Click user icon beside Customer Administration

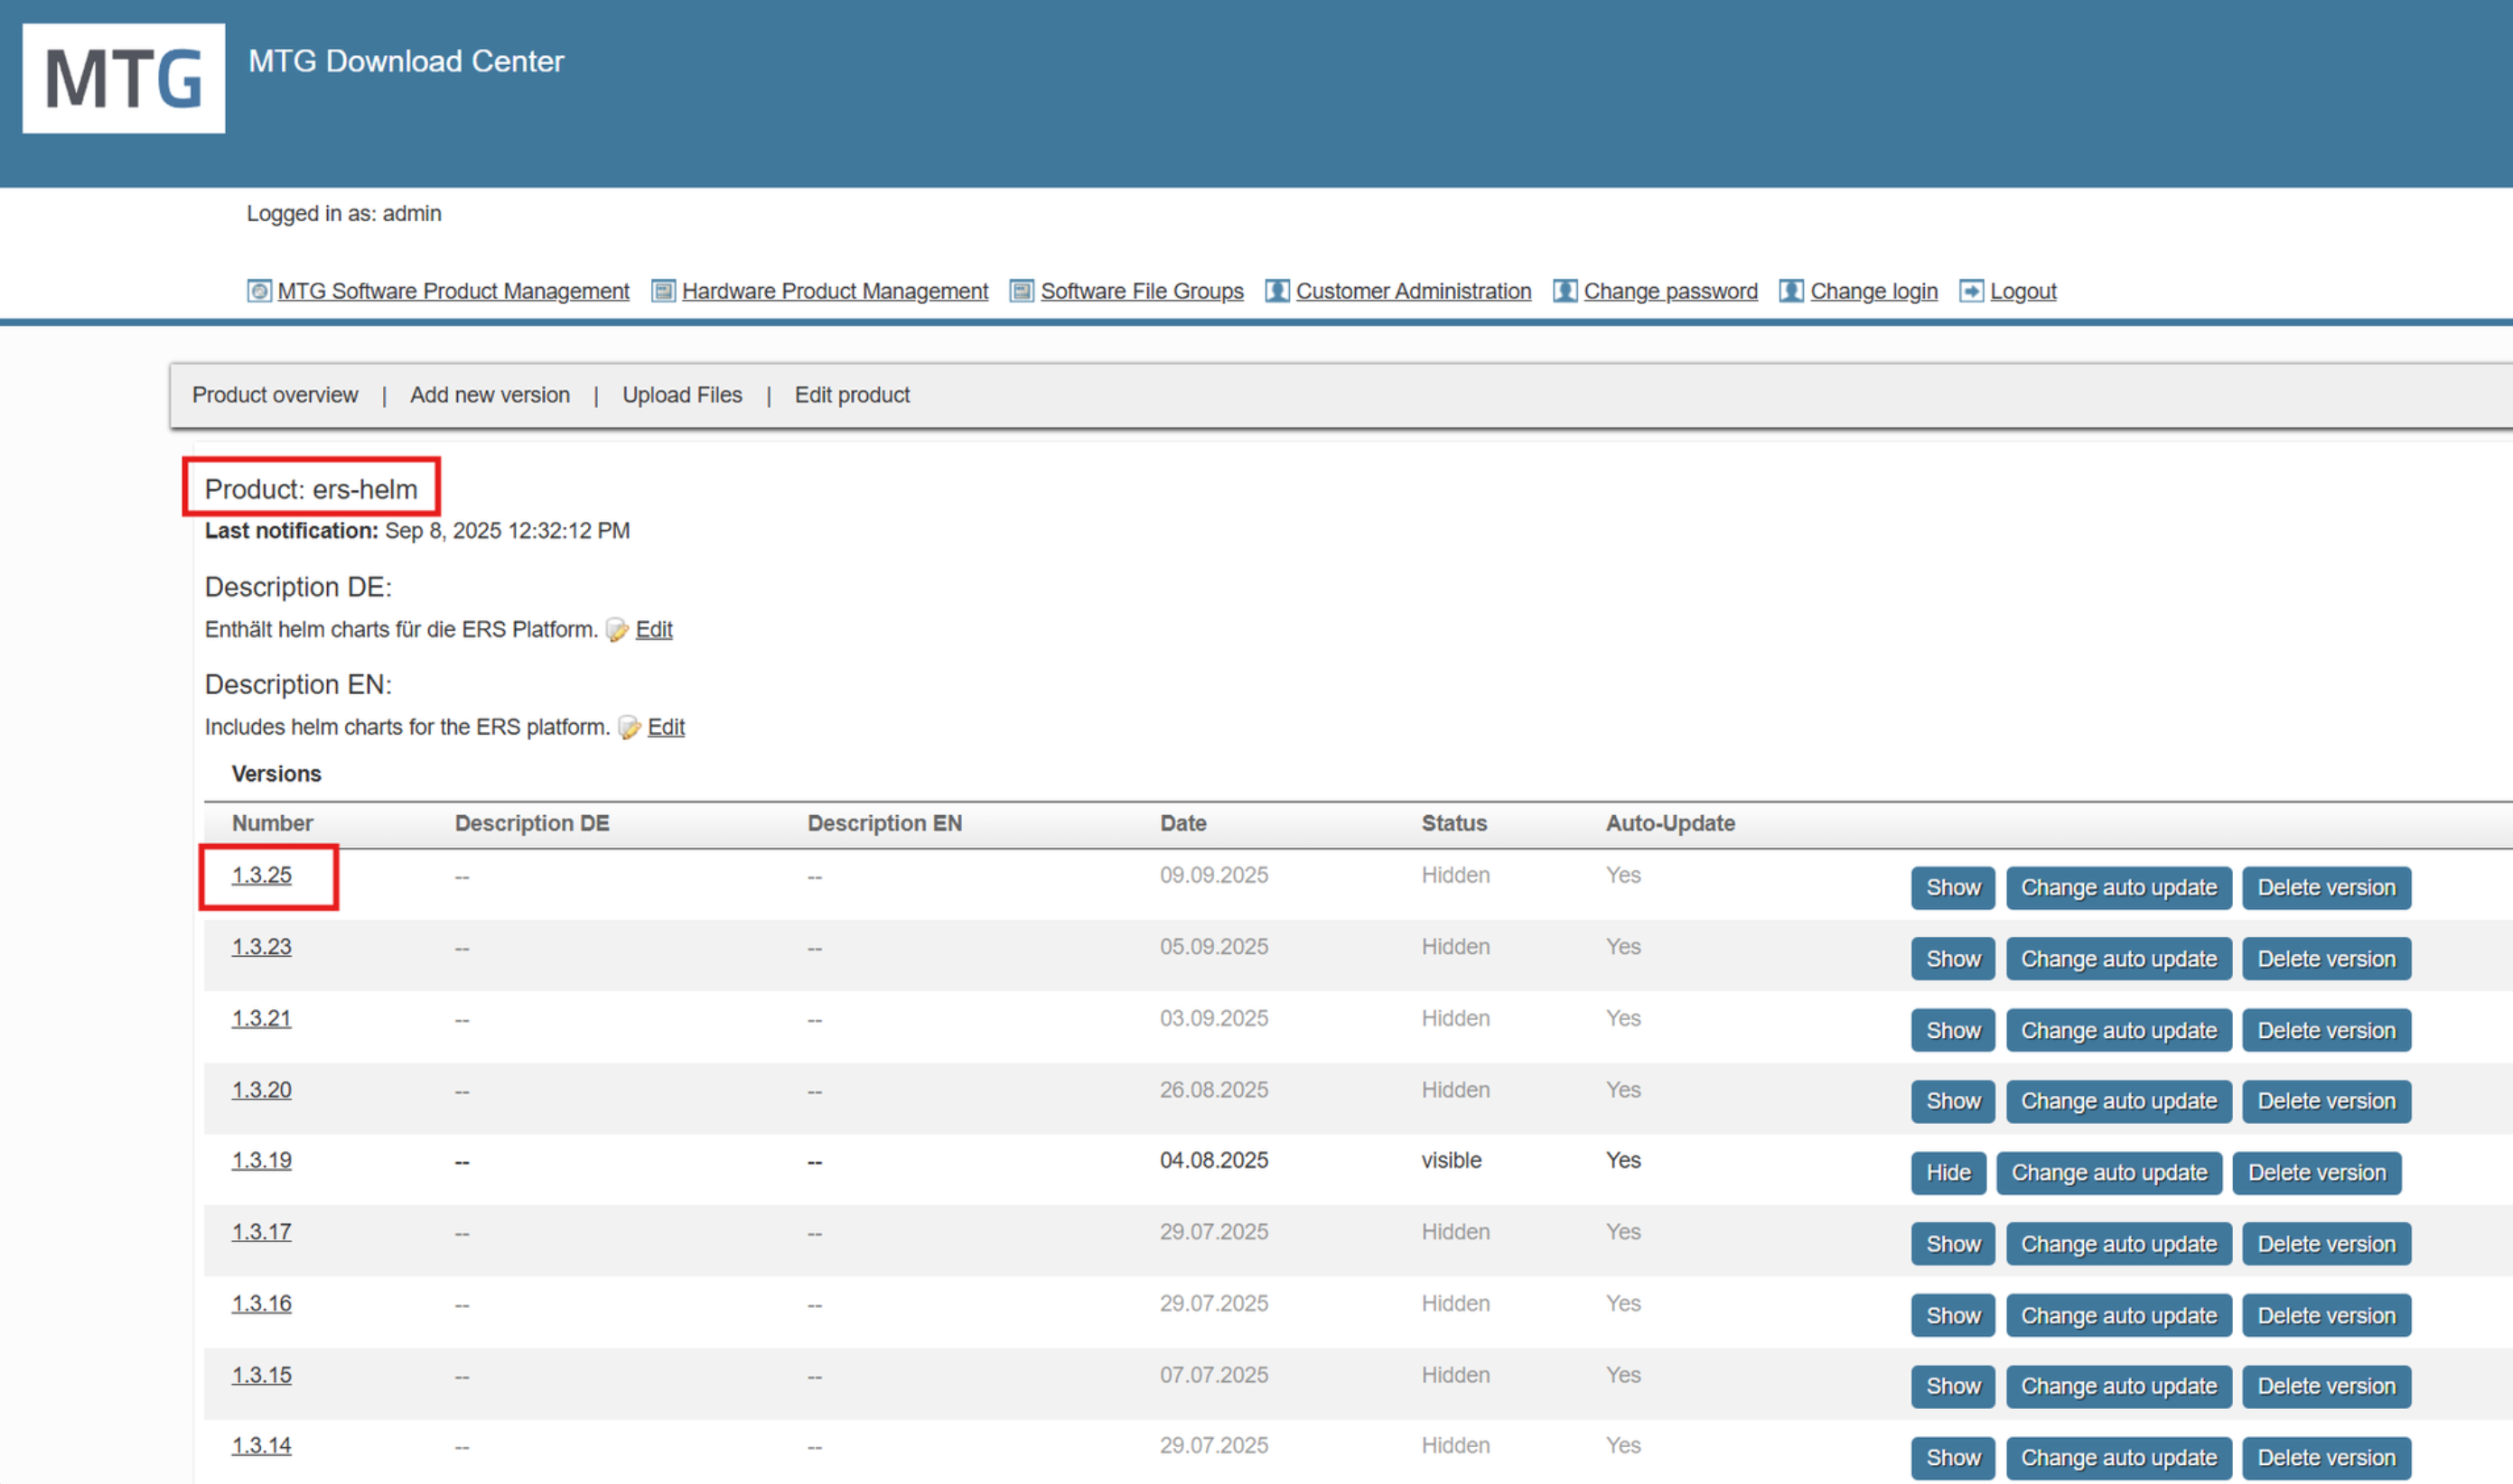1277,291
